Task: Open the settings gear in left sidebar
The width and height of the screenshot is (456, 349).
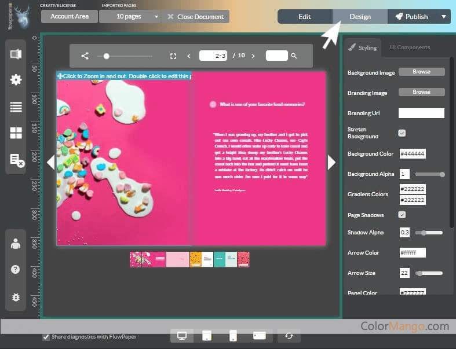Action: 16,80
